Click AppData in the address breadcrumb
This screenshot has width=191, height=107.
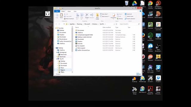[x=72, y=24]
